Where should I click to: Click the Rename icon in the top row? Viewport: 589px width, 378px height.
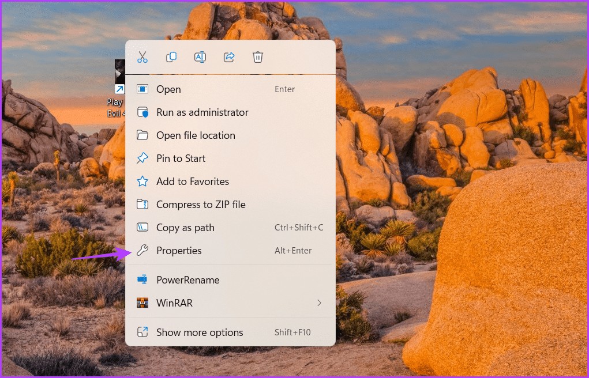click(x=200, y=57)
